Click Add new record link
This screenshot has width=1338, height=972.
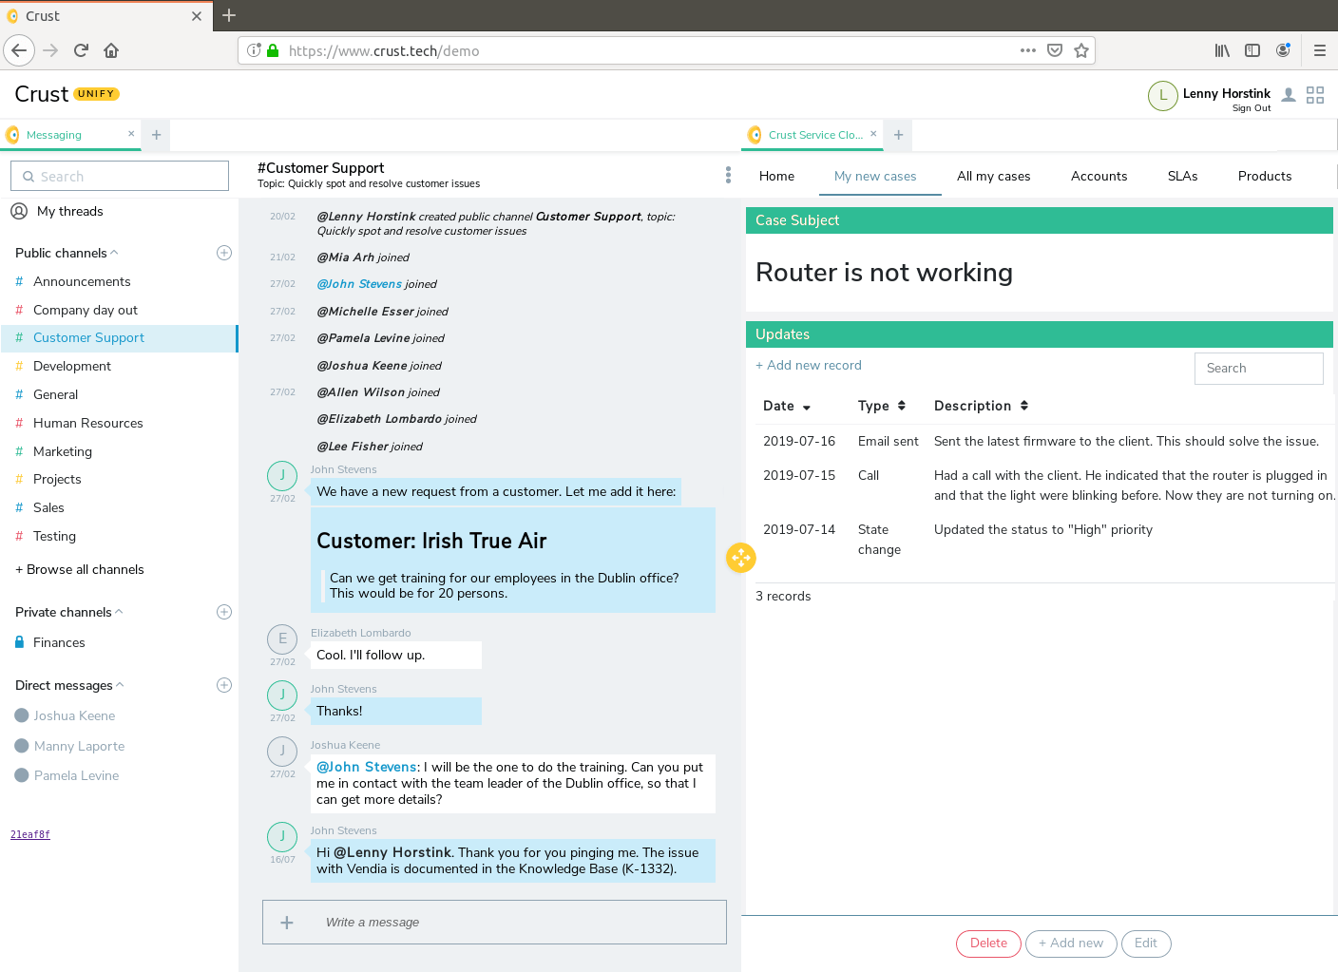click(x=809, y=365)
